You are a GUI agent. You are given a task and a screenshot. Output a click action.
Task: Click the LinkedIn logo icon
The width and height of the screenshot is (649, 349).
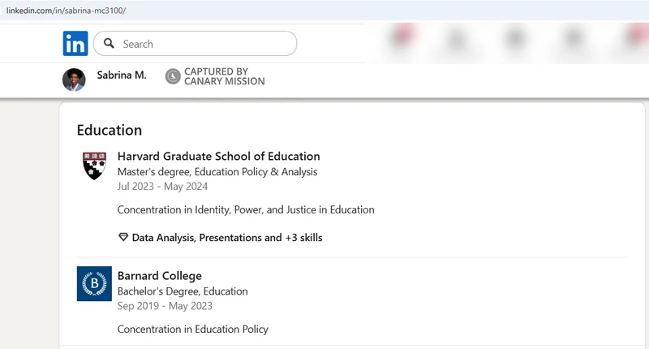click(75, 44)
